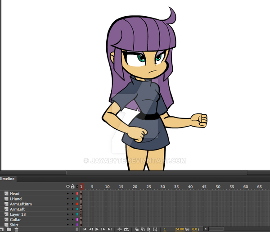Go to first frame
This screenshot has height=232, width=270.
click(x=85, y=229)
